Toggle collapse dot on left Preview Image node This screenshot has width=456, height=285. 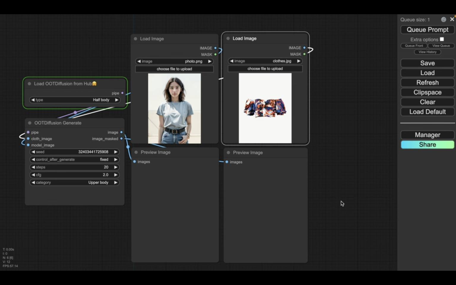pyautogui.click(x=136, y=152)
